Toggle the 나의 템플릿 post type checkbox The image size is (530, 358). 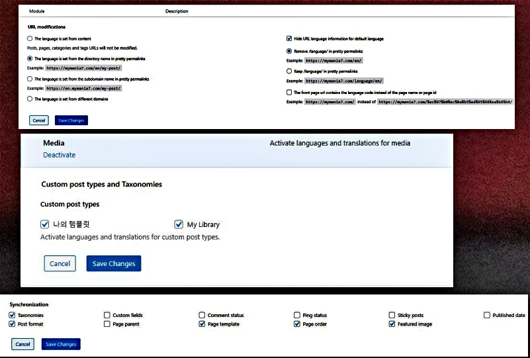[44, 224]
